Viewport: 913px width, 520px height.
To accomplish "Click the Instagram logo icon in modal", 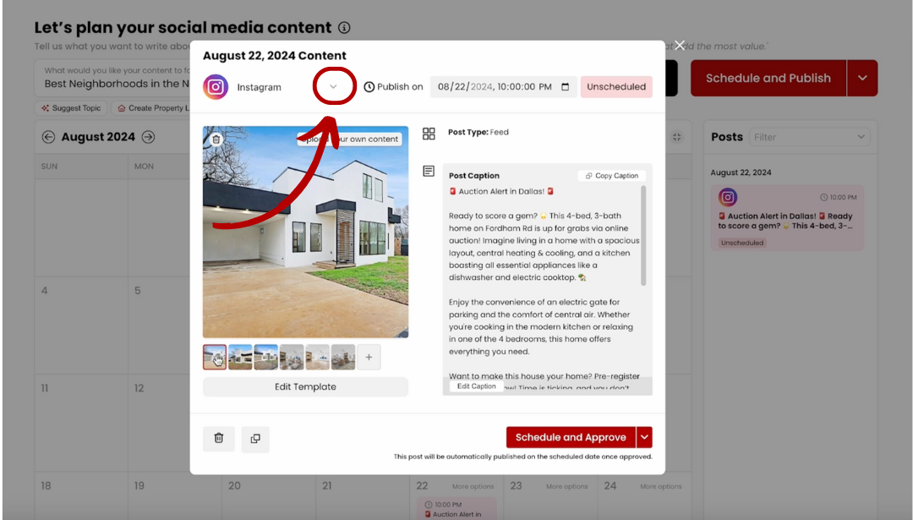I will [216, 87].
